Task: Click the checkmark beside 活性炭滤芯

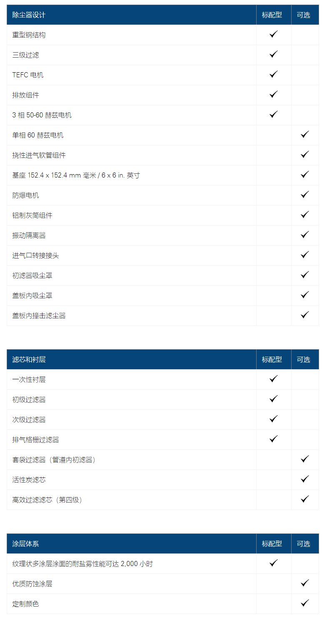Action: [305, 479]
